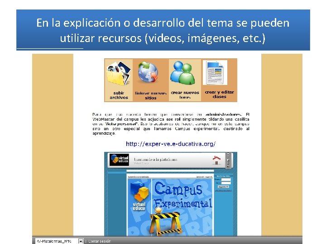This screenshot has height=244, width=326.
Task: Click the login submit button in screenshot
Action: click(223, 187)
